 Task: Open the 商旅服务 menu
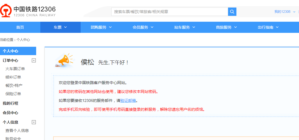point(226,27)
